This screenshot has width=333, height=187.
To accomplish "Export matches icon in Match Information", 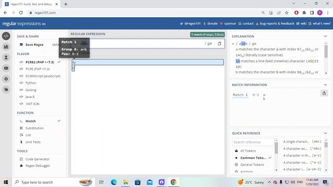I will tap(324, 93).
